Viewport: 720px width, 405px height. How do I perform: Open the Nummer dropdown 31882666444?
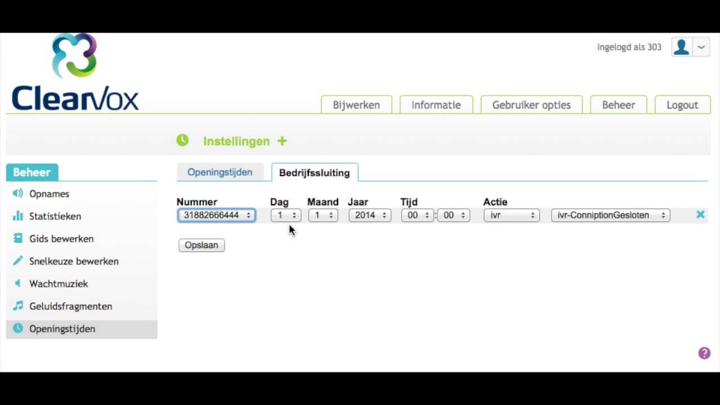pyautogui.click(x=217, y=215)
